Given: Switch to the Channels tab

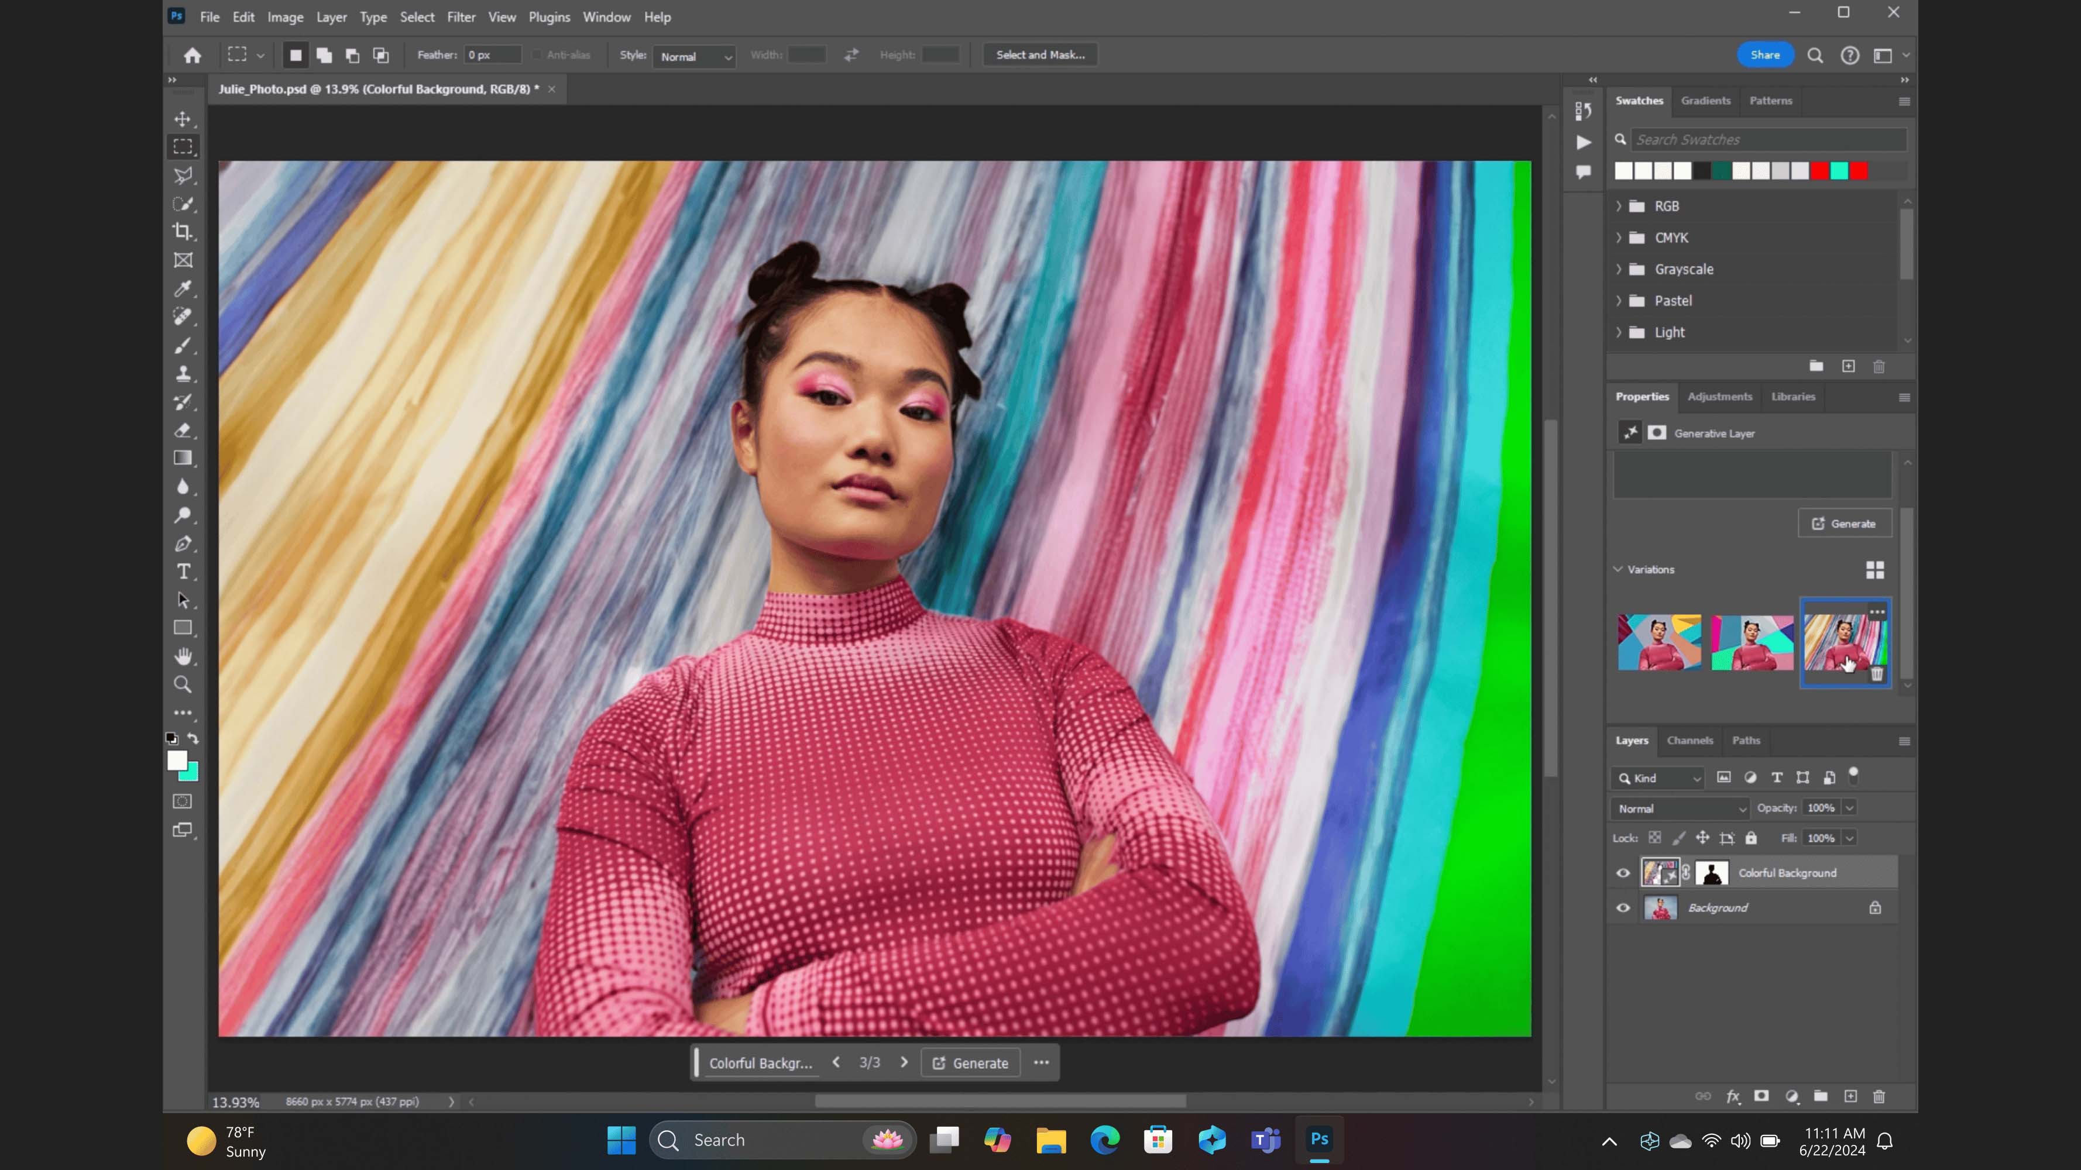Looking at the screenshot, I should pos(1690,741).
